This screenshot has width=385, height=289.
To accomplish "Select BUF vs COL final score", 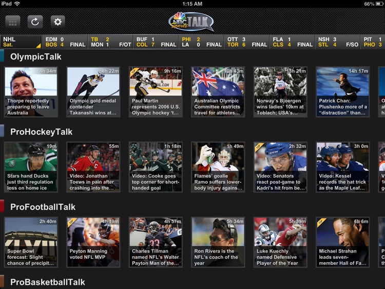I will click(156, 42).
